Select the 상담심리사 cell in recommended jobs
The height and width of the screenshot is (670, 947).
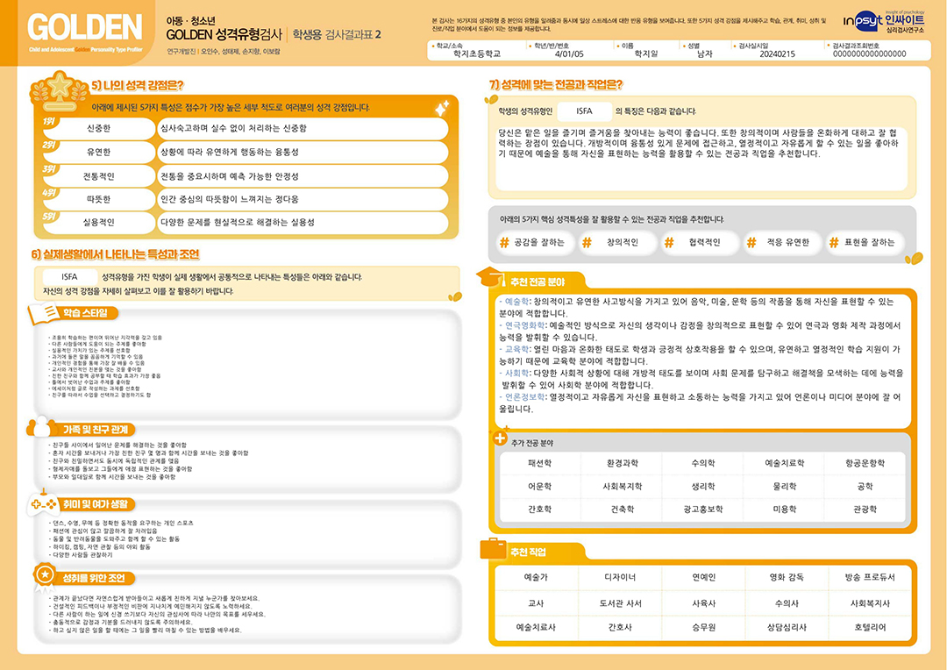pos(786,628)
